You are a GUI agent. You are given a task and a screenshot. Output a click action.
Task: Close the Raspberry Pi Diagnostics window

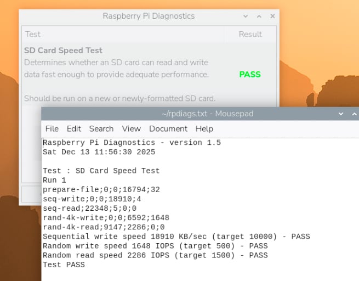[x=271, y=16]
